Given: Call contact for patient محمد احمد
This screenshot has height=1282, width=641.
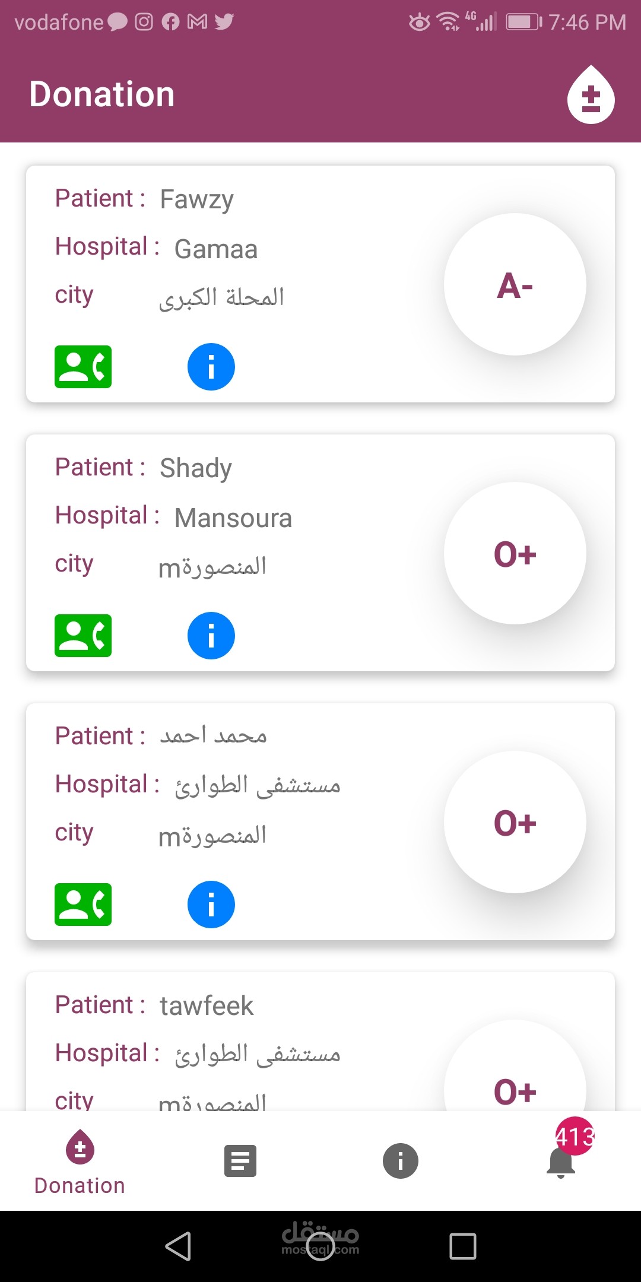Looking at the screenshot, I should 83,905.
